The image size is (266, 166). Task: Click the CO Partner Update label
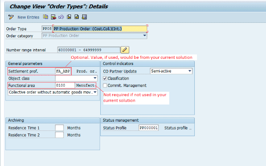120,71
